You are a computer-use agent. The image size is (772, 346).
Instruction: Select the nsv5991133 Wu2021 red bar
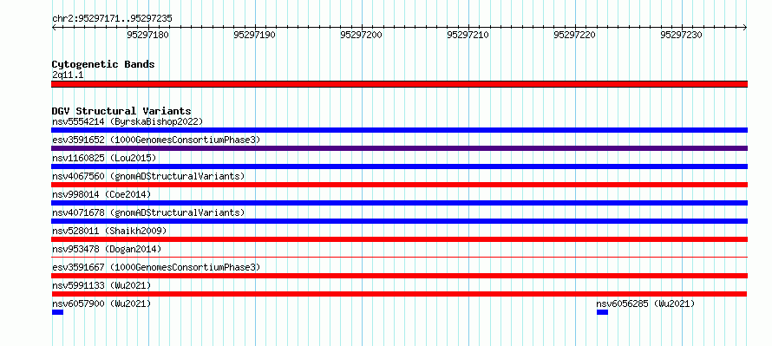click(x=399, y=294)
